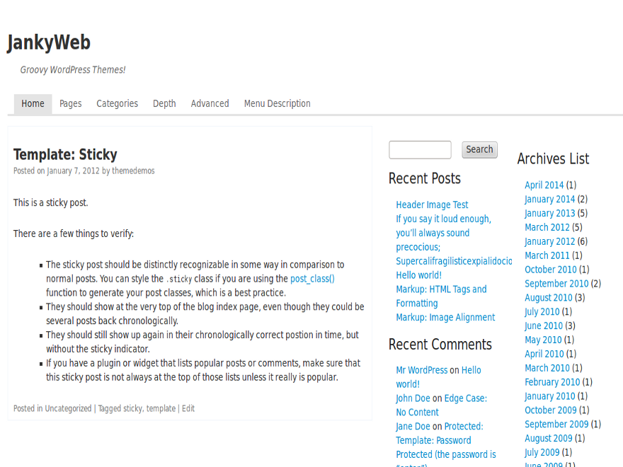Viewport: 623px width, 467px height.
Task: Click inside the search text field
Action: 420,150
